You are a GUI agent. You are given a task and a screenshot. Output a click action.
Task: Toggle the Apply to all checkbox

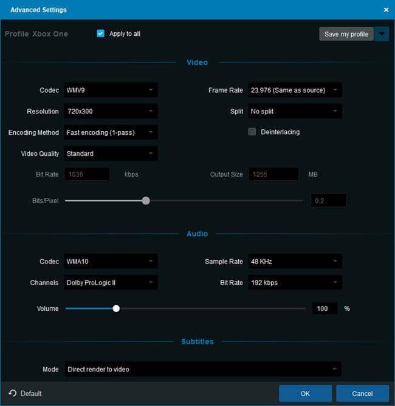pos(101,33)
